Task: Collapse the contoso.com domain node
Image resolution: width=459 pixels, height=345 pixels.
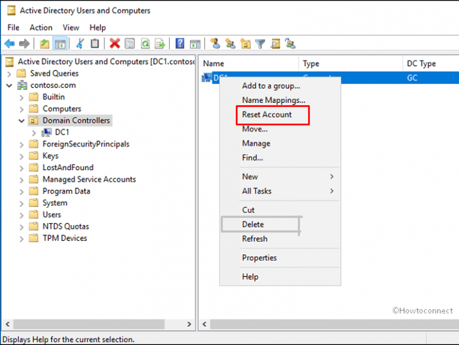Action: (x=10, y=86)
